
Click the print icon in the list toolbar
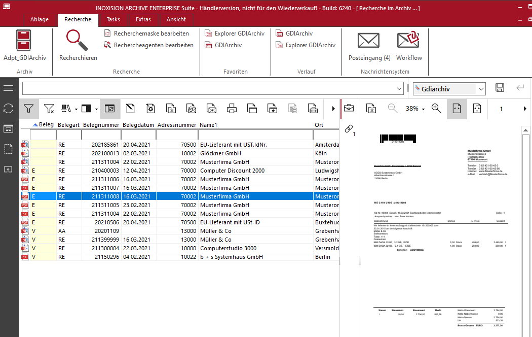pos(232,108)
